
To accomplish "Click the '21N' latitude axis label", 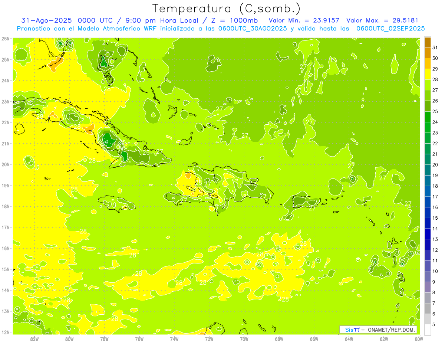I will (x=5, y=143).
